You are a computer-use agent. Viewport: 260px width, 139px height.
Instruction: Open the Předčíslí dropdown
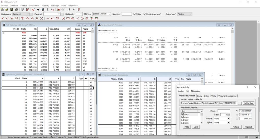(x=59, y=14)
